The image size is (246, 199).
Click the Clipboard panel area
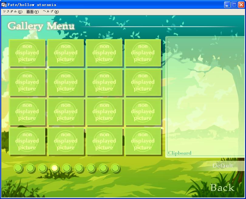pyautogui.click(x=205, y=97)
